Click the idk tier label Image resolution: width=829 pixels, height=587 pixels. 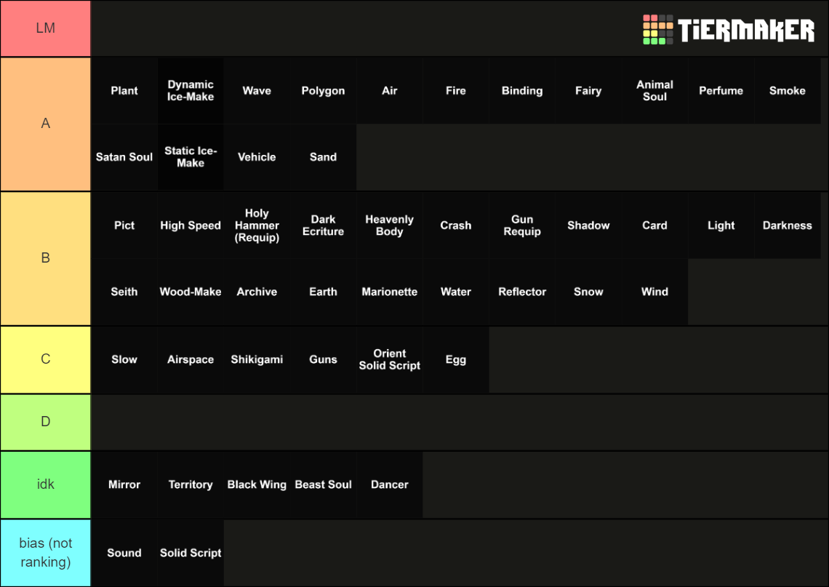46,484
